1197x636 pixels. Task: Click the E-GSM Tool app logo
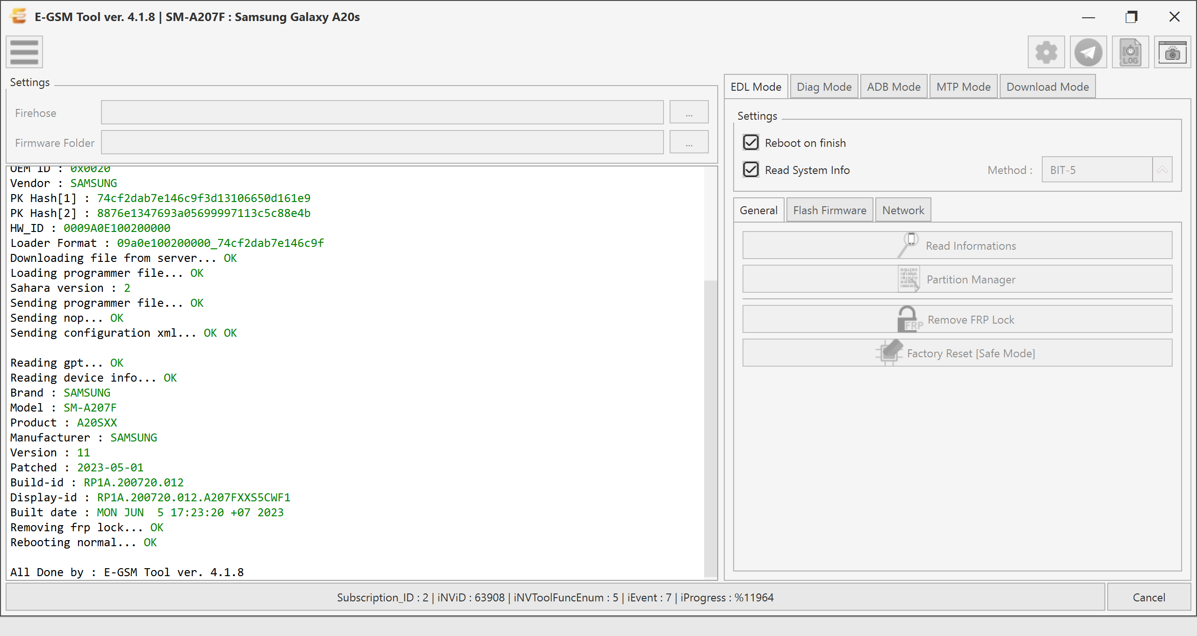coord(19,16)
